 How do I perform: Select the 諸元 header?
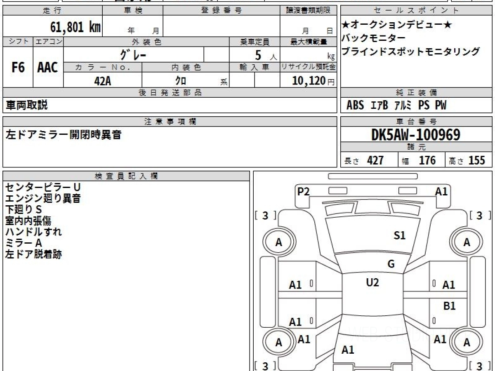(417, 147)
